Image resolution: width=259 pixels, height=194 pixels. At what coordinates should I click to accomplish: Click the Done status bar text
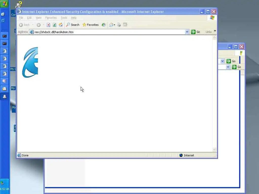[x=25, y=155]
